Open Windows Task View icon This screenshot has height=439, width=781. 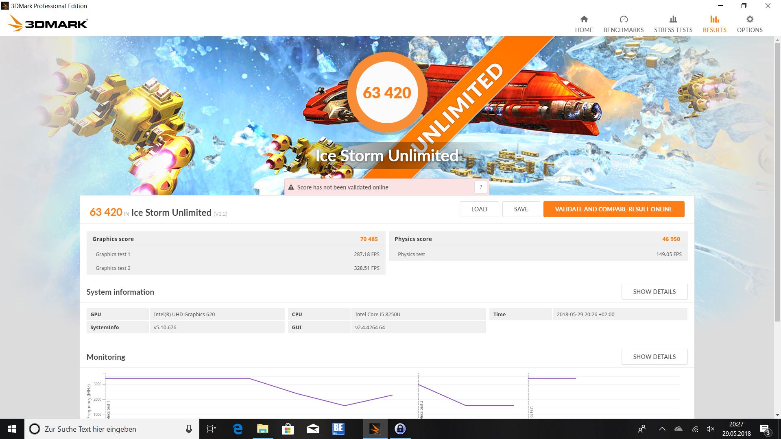point(212,429)
